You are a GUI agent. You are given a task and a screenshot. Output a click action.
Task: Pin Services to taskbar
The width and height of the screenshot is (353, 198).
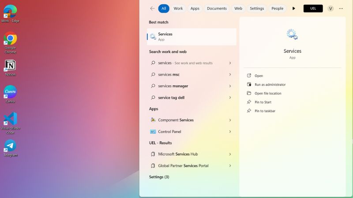pos(265,111)
